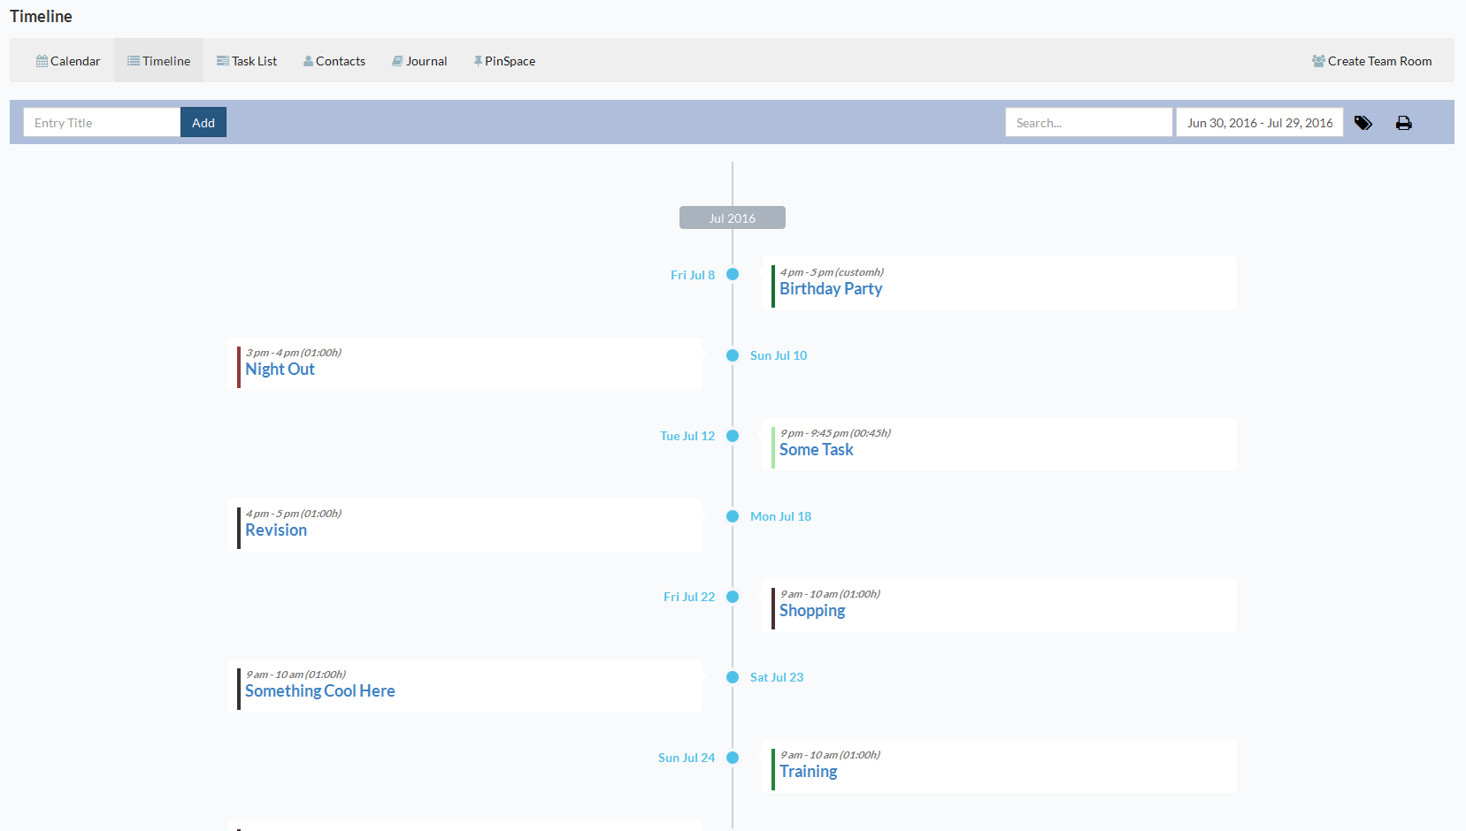1466x831 pixels.
Task: Select the Journal book icon
Action: [x=397, y=60]
